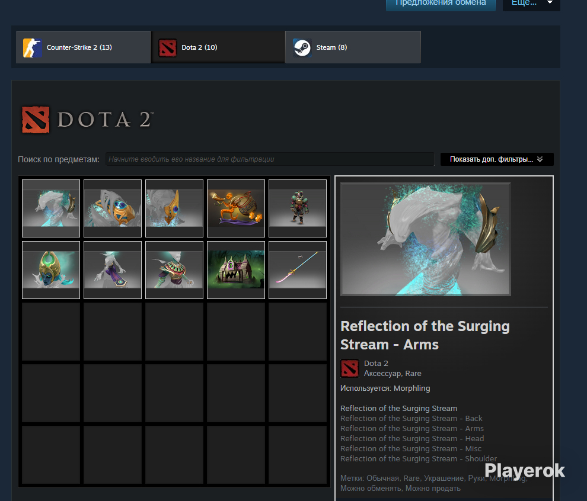Click the Reflection of the Surging Stream set name
This screenshot has width=587, height=501.
(398, 408)
